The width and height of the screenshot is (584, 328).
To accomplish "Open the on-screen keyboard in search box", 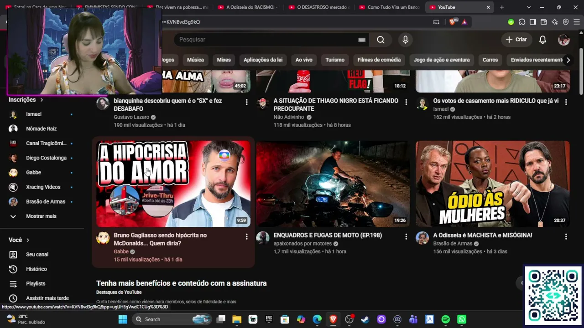I will (x=362, y=40).
